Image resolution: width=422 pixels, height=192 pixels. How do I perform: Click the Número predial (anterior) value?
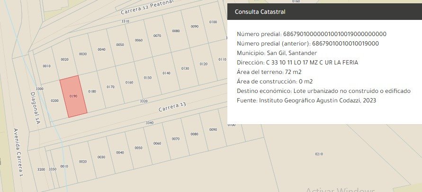coord(346,44)
